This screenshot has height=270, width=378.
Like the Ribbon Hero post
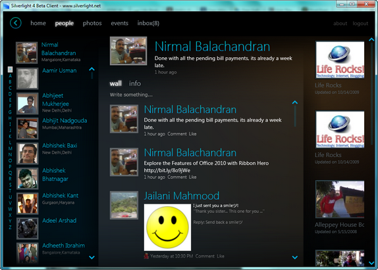(192, 177)
